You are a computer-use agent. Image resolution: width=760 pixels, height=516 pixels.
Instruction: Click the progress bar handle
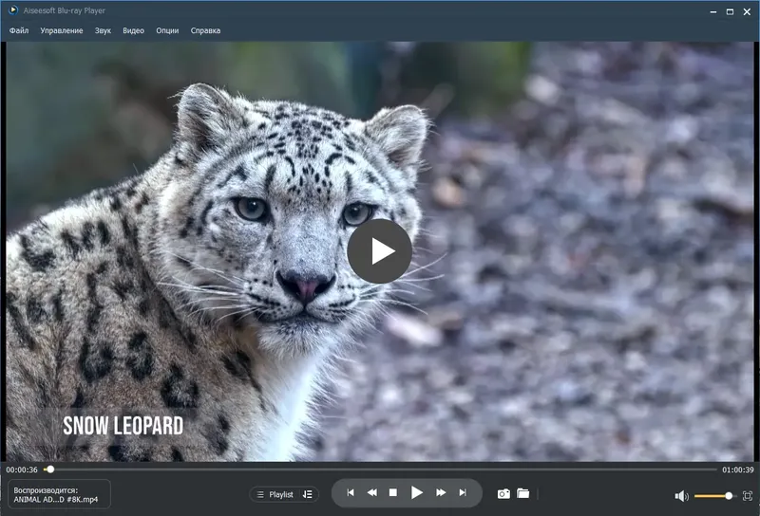pos(50,470)
